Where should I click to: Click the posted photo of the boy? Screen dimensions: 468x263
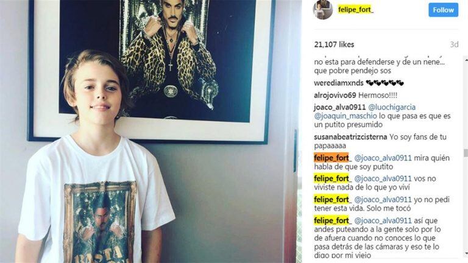point(149,131)
